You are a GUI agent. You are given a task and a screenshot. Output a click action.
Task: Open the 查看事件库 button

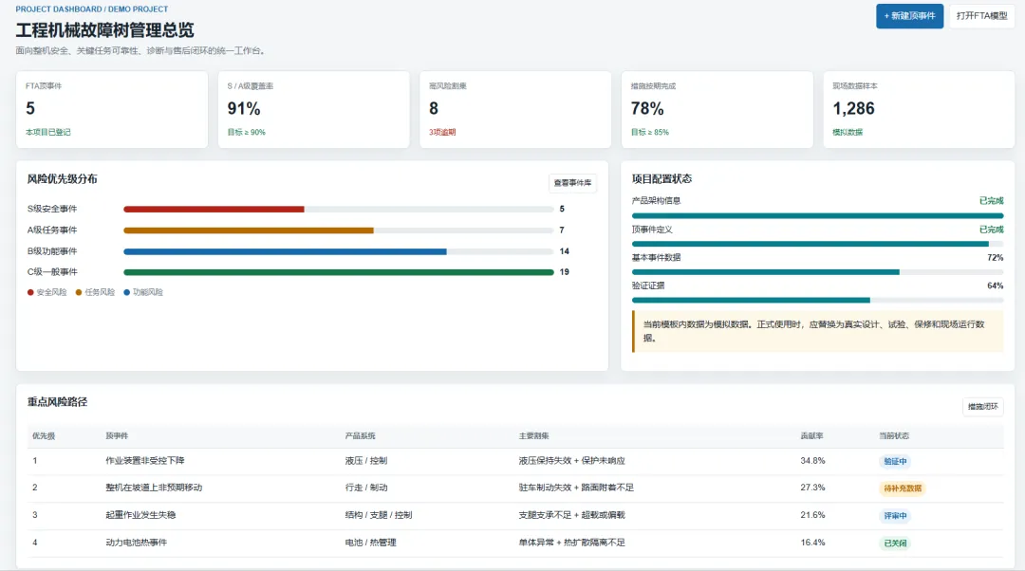click(x=572, y=183)
